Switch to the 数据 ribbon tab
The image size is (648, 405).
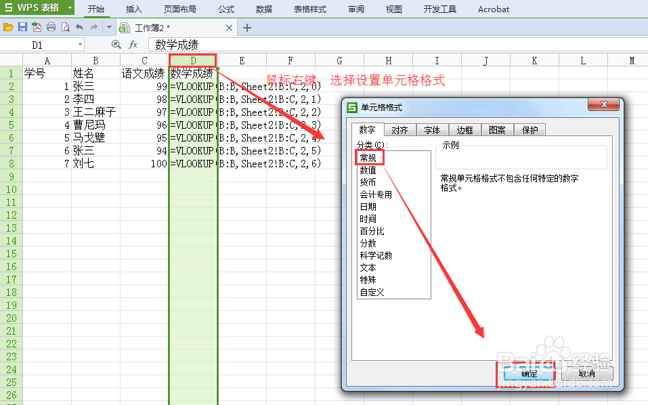(x=264, y=9)
